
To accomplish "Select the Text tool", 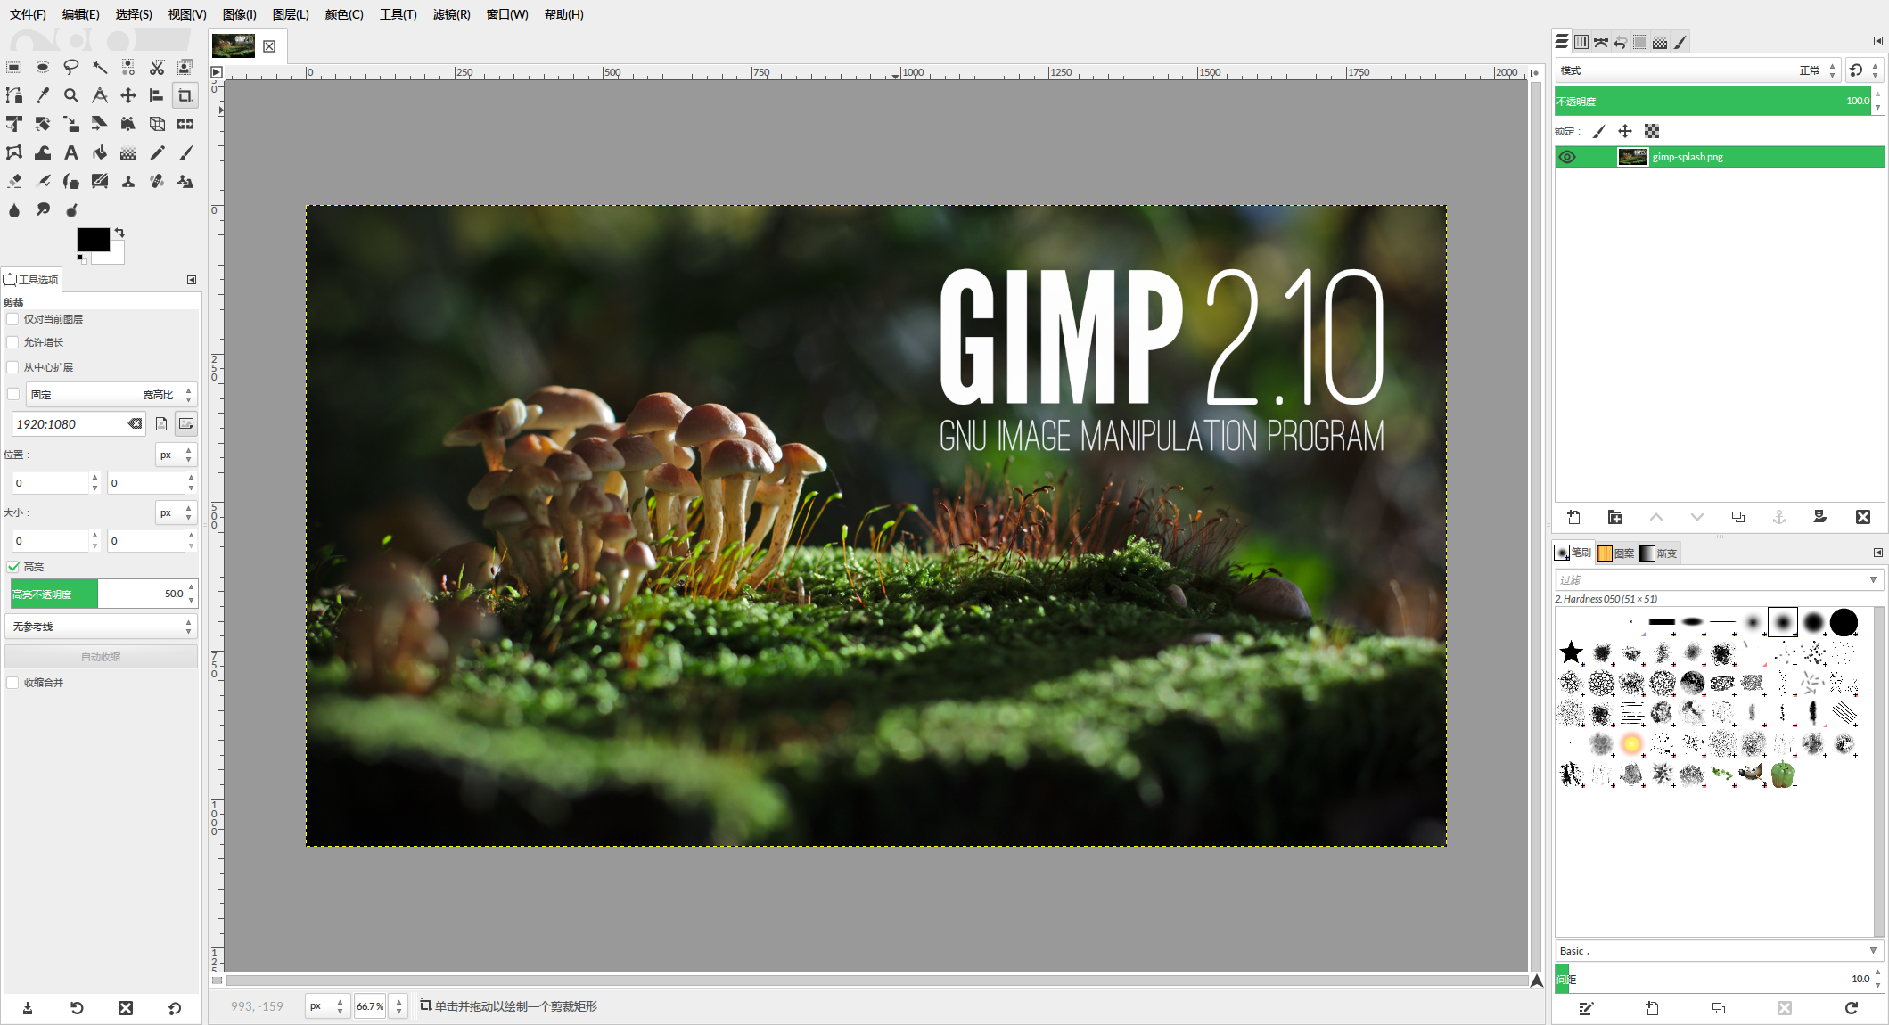I will click(x=71, y=153).
